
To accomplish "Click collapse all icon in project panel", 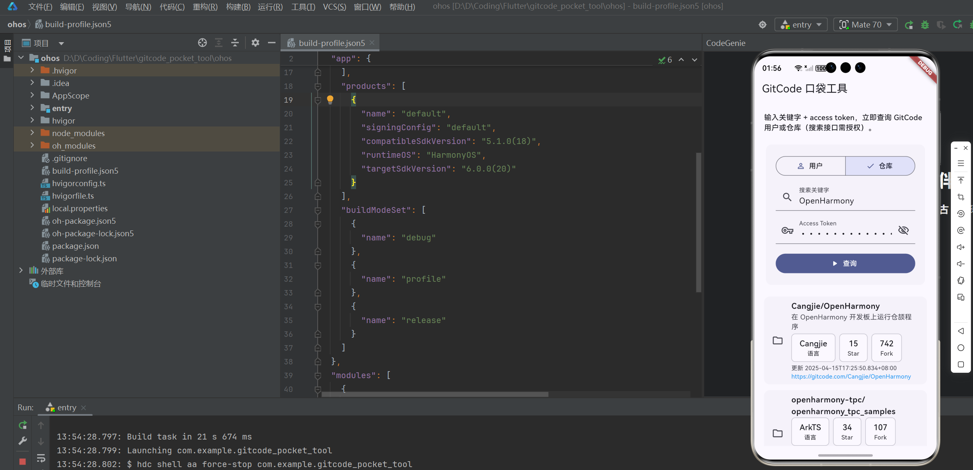I will [x=235, y=43].
